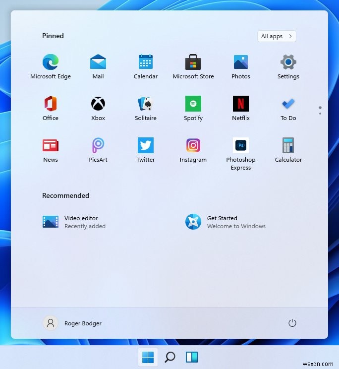The image size is (339, 369).
Task: Click 'Recently added' text under Video editor
Action: [x=85, y=226]
